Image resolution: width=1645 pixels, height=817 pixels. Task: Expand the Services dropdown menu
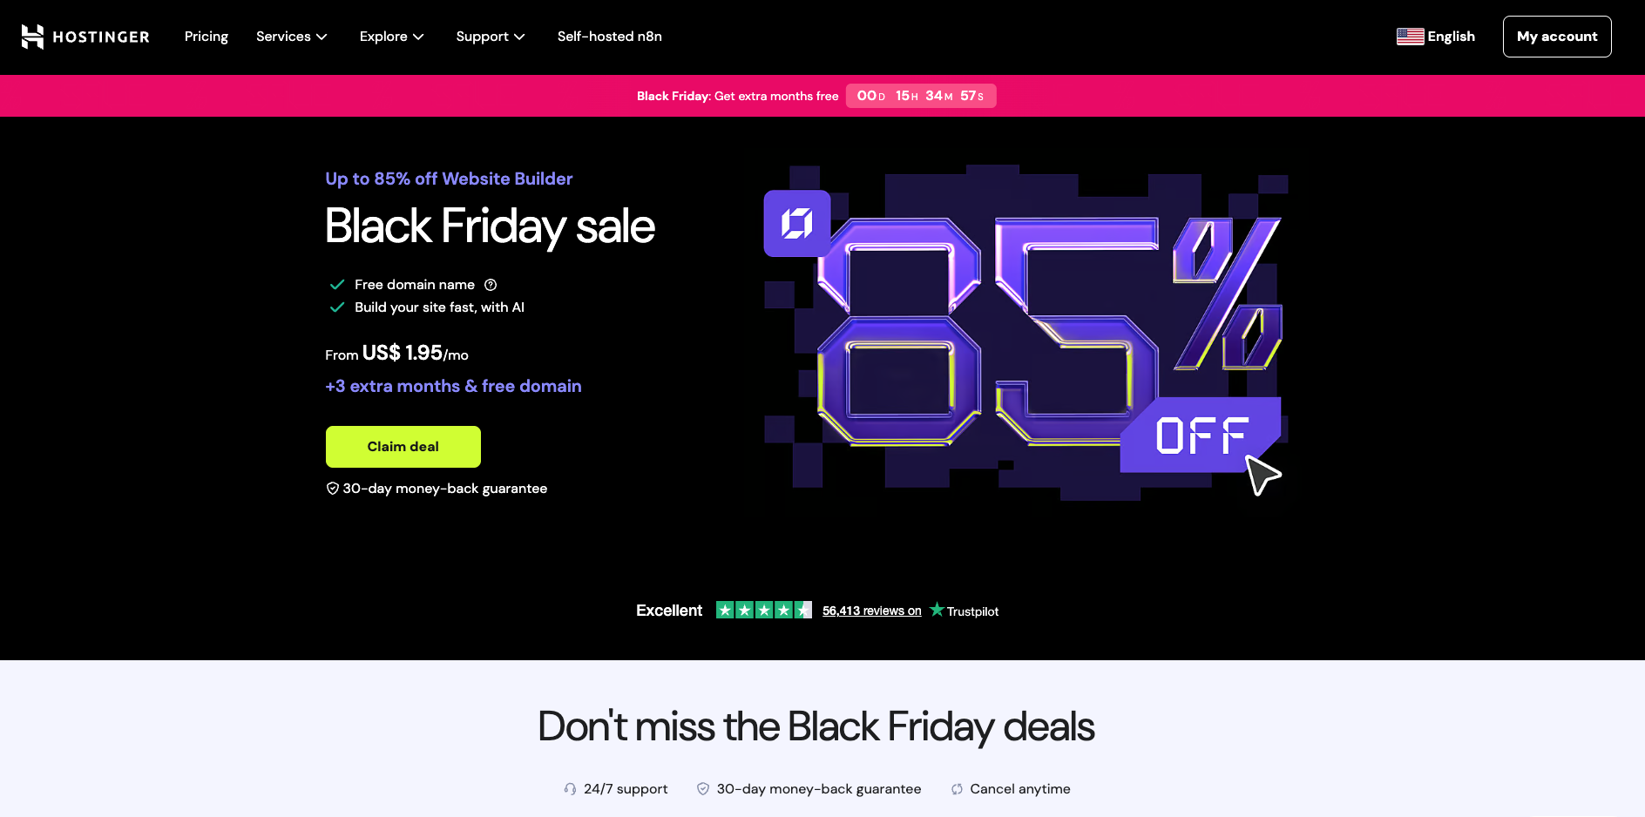pyautogui.click(x=291, y=37)
